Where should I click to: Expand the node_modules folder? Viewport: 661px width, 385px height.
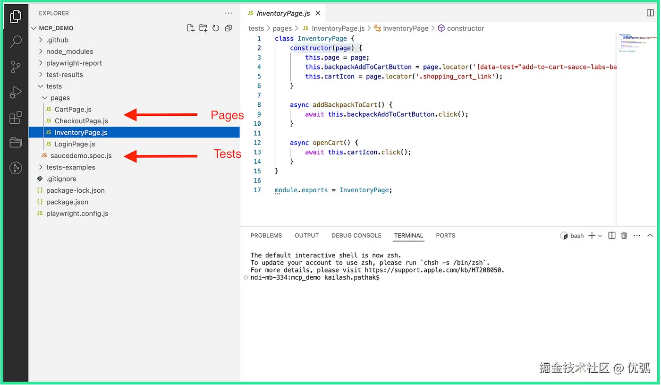coord(135,51)
